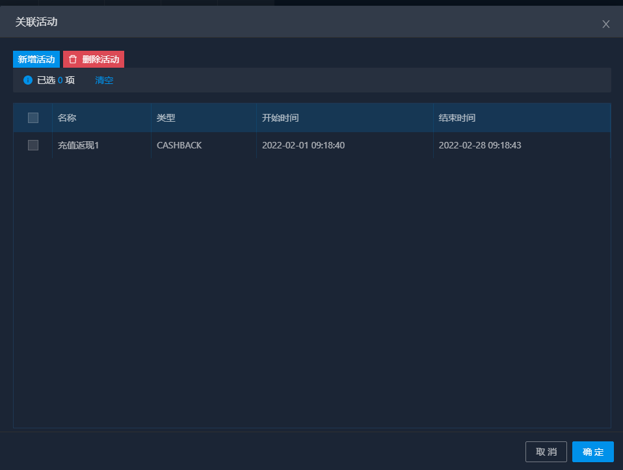This screenshot has width=623, height=470.
Task: Click the blue info icon beside 已选
Action: coord(28,80)
